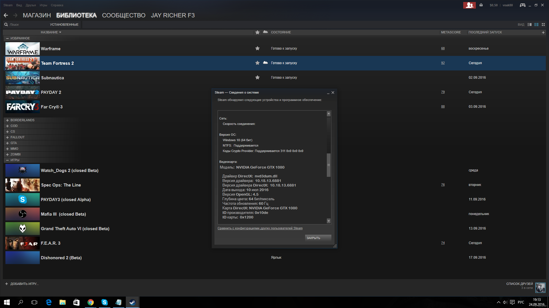Select the detail view icon
Image resolution: width=549 pixels, height=308 pixels.
529,25
